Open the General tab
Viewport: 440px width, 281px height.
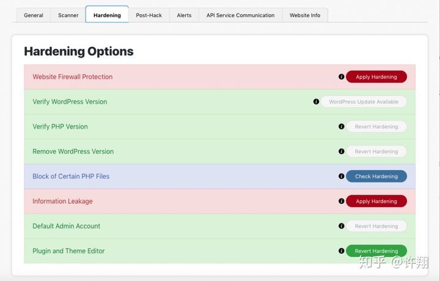(34, 15)
